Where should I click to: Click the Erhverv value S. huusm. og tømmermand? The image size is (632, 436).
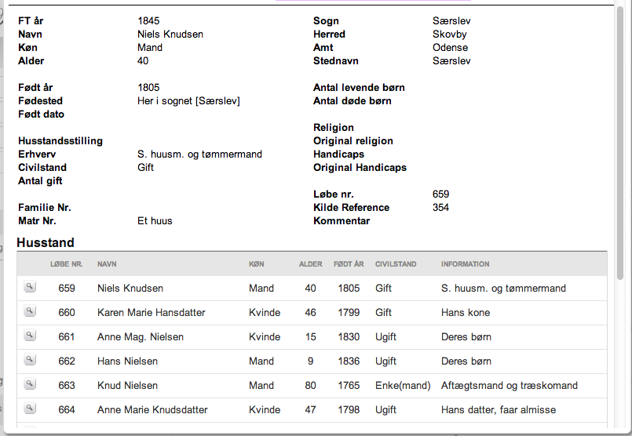click(199, 154)
